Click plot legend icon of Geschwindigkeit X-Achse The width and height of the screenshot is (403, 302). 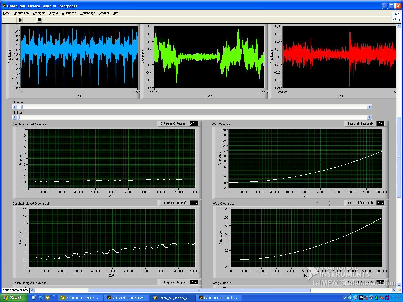(194, 123)
